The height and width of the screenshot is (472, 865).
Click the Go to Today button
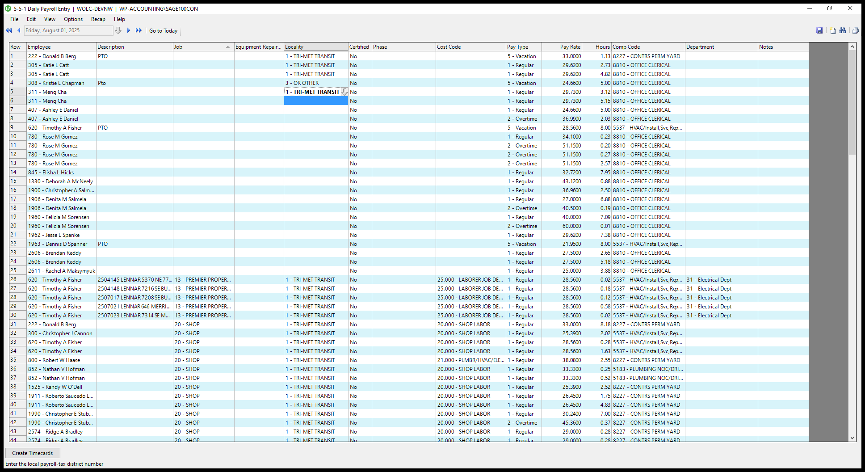click(x=163, y=31)
